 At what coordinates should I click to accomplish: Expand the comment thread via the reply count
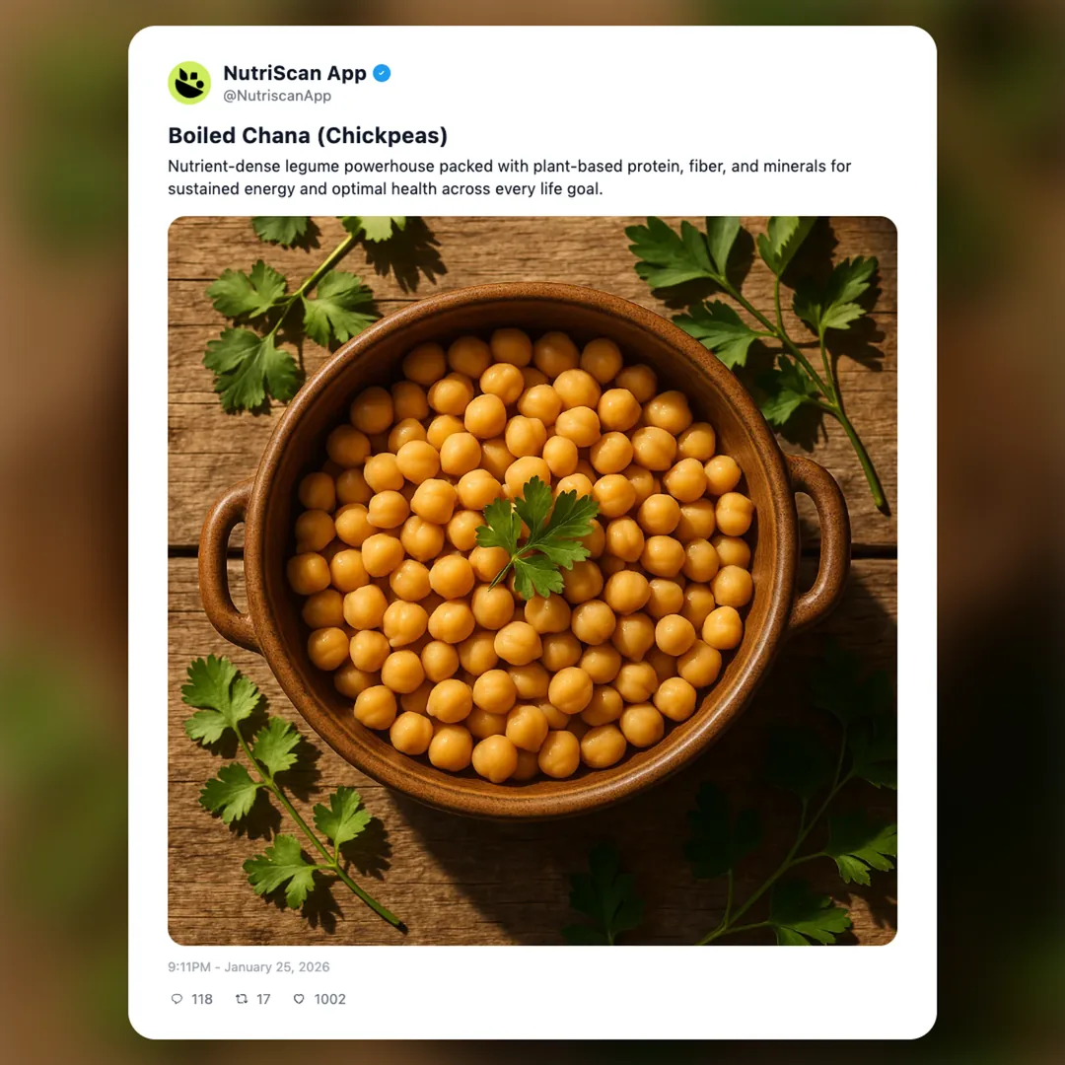[201, 999]
